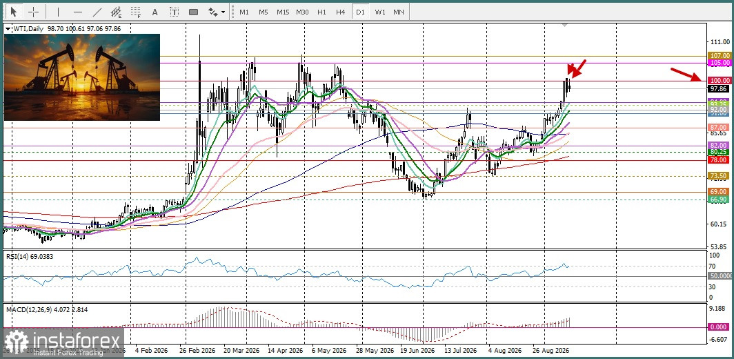Open the Arrows tool dropdown arrow

click(x=224, y=12)
